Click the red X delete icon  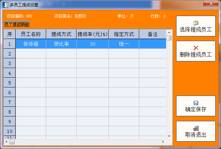[x=196, y=48]
